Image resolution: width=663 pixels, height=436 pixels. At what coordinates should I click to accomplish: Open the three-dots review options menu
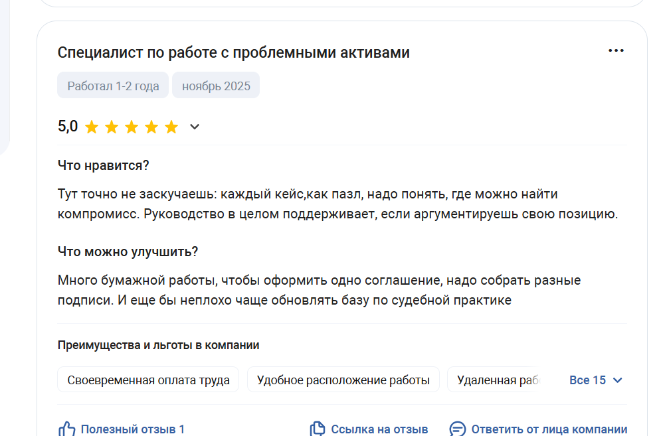tap(616, 51)
